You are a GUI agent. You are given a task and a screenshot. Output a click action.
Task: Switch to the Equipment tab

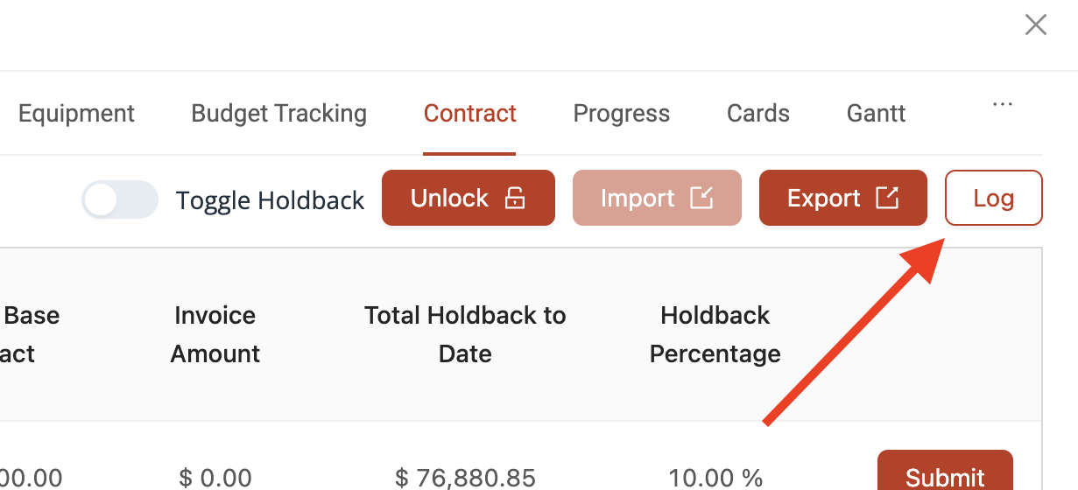pos(76,114)
